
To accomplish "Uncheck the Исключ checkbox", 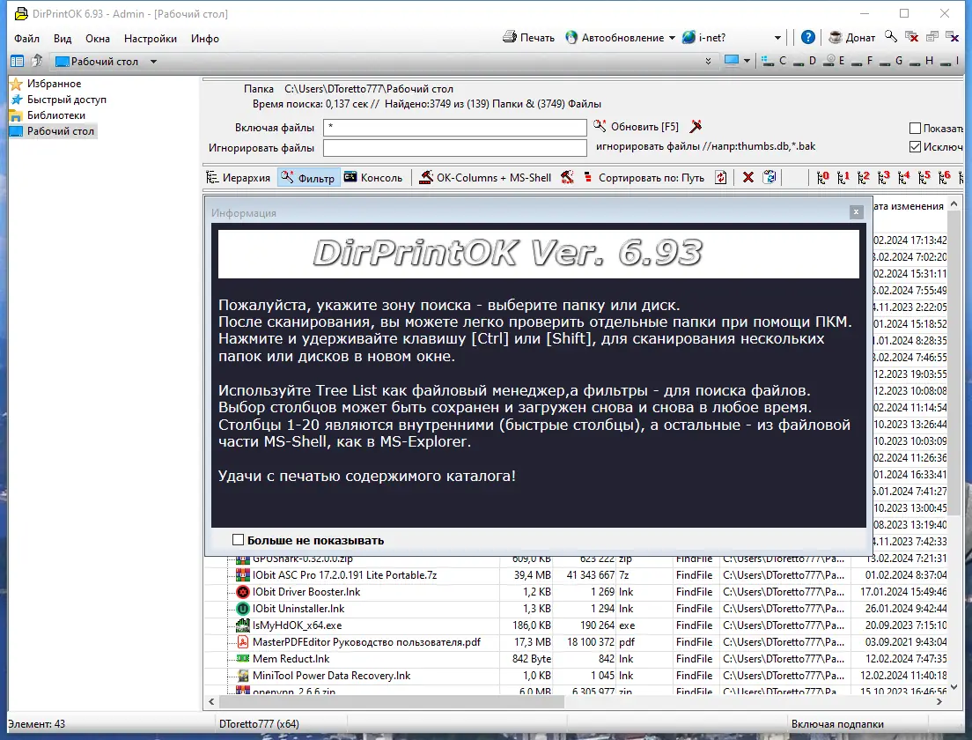I will click(x=915, y=147).
